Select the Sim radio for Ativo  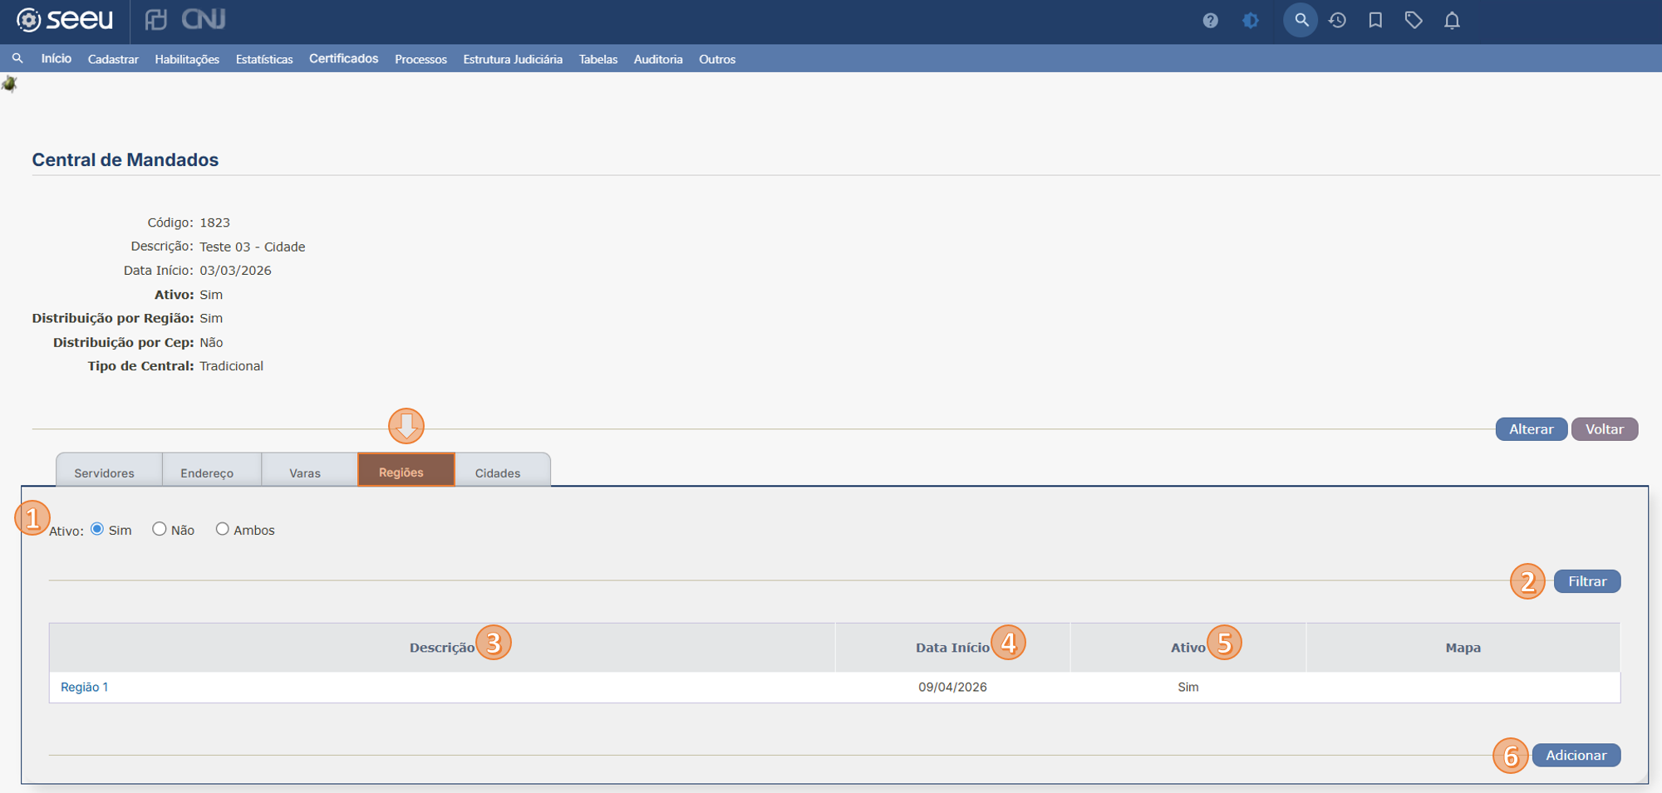[97, 529]
